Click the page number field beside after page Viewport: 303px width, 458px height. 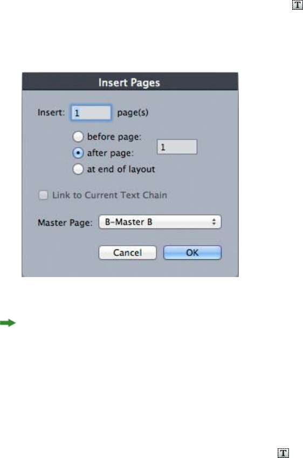tap(177, 147)
